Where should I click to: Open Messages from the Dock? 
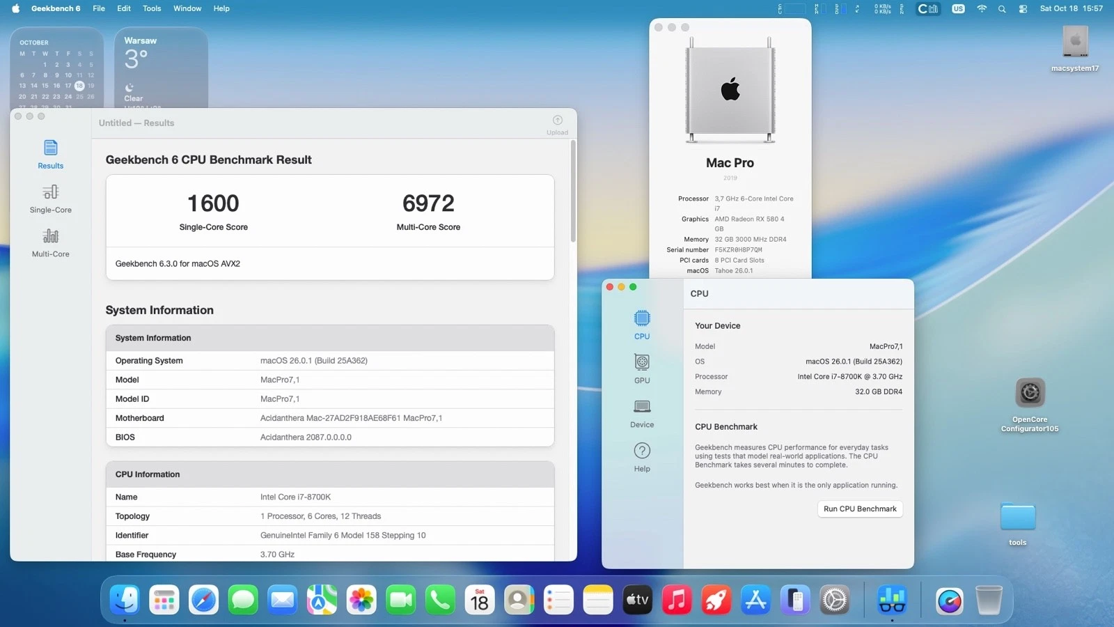(x=243, y=600)
